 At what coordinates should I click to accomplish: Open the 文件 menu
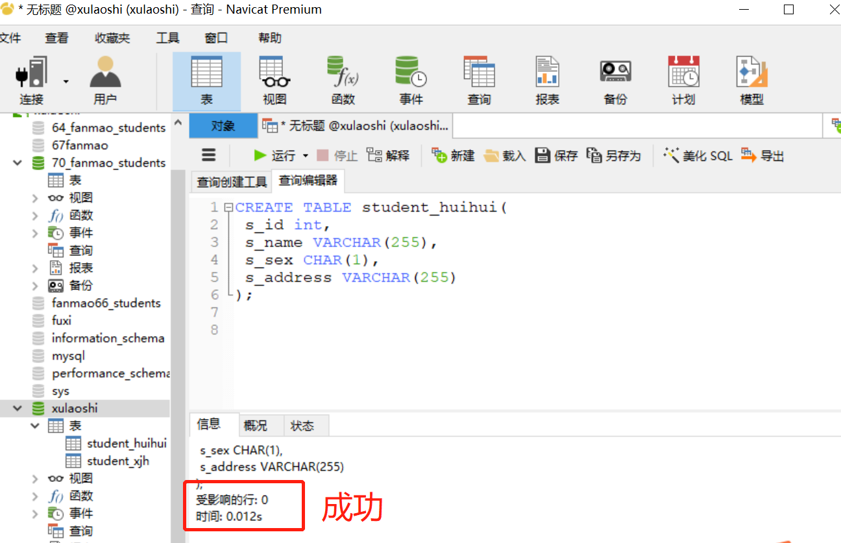10,38
